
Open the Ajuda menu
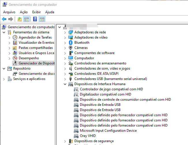click(x=50, y=12)
